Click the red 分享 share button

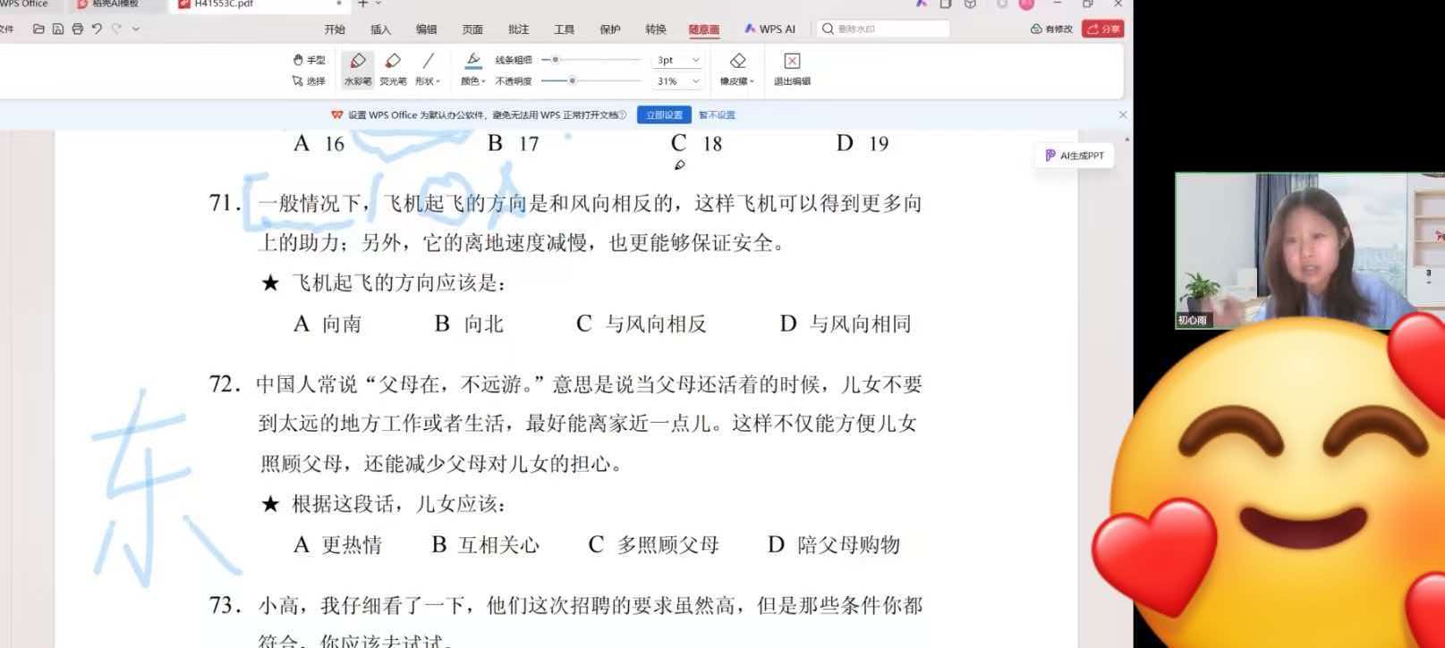click(1103, 29)
